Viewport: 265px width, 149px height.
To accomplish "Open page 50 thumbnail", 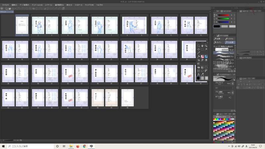I will coord(128,98).
